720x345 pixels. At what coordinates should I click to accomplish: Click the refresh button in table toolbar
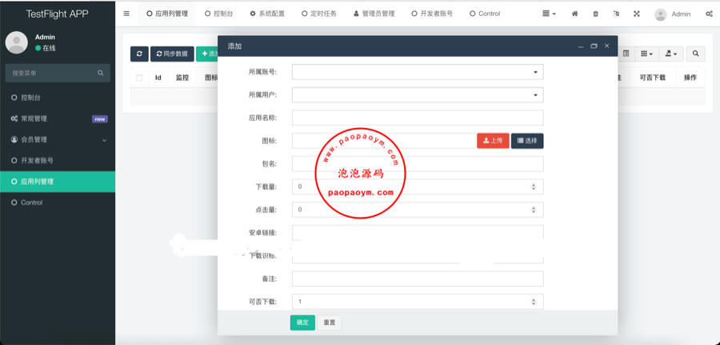(139, 54)
